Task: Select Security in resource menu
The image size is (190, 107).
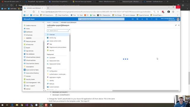Action: pos(50,50)
